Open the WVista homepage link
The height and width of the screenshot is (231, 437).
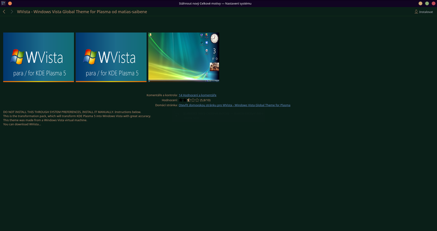coord(234,105)
